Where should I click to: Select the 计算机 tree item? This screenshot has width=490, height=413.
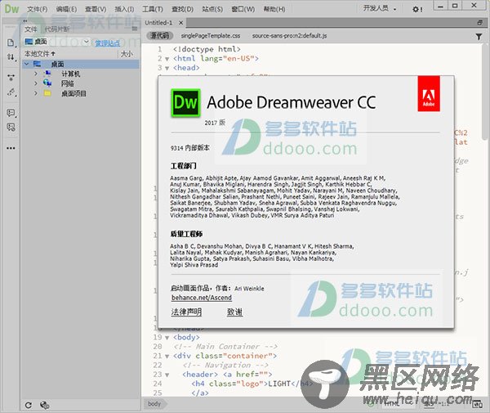pos(70,74)
